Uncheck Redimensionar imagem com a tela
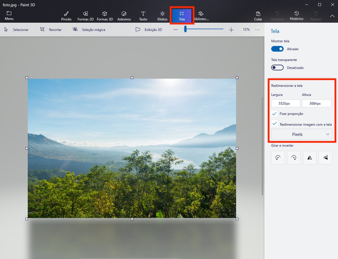Screen dimensions: 338x259 point(274,124)
